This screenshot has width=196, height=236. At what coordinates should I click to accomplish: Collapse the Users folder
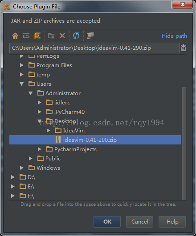coord(22,84)
